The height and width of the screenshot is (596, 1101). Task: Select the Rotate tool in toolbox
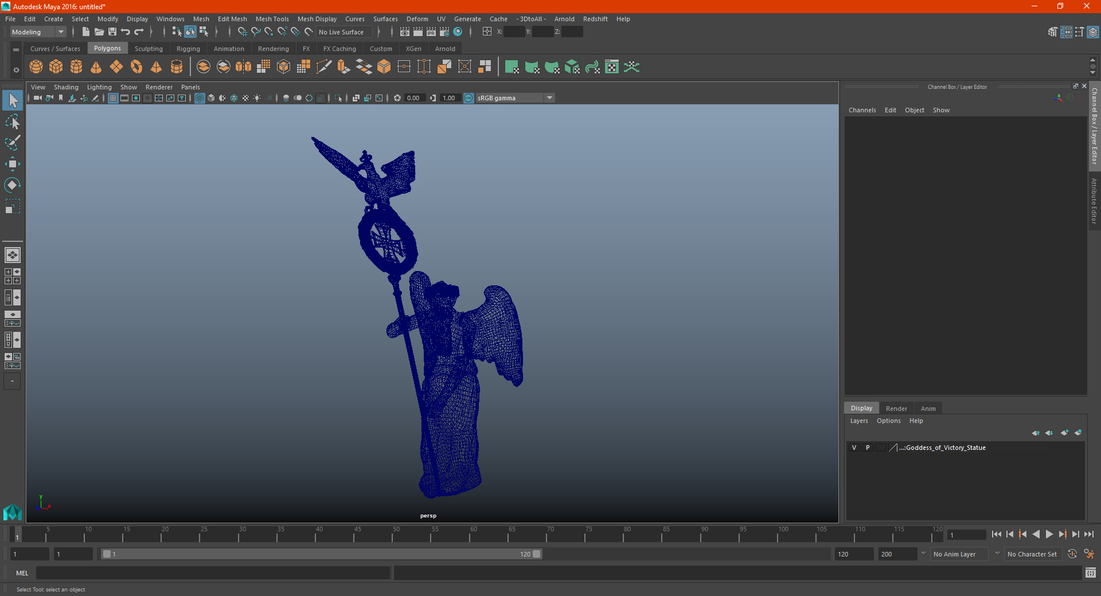12,185
